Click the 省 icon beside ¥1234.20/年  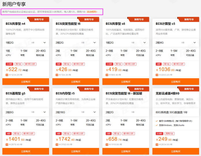tap(7, 75)
